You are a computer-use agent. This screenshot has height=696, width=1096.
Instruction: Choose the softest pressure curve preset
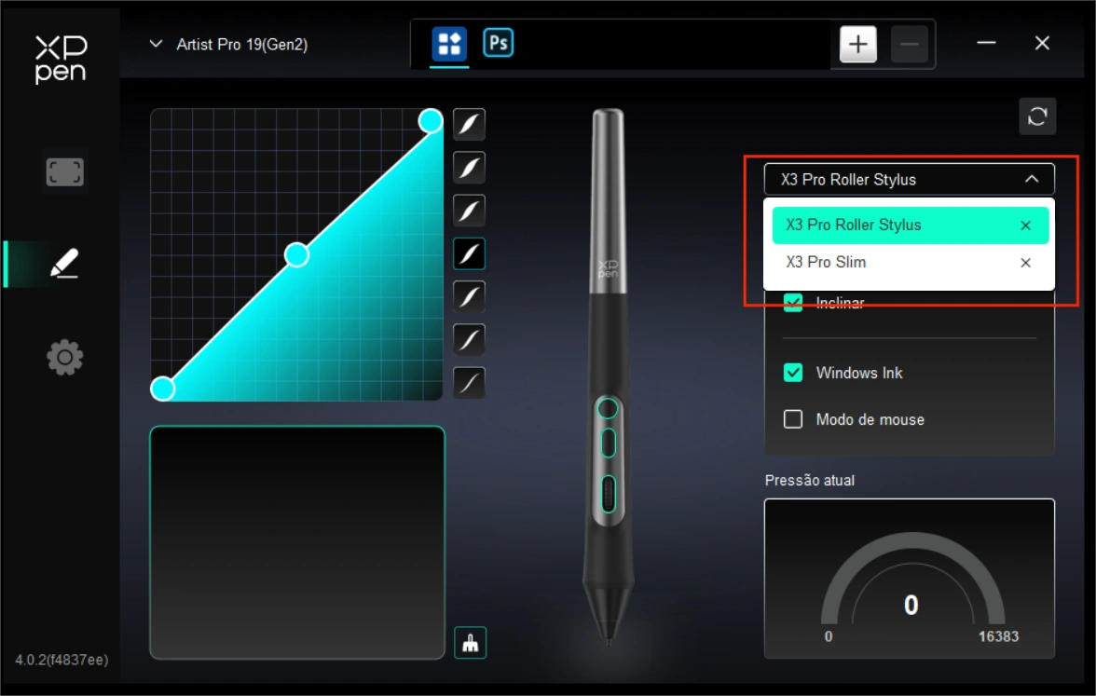coord(469,125)
